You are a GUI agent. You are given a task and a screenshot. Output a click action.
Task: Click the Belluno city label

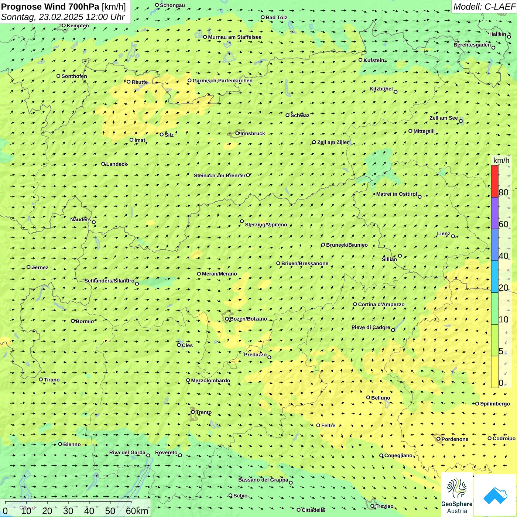(381, 398)
